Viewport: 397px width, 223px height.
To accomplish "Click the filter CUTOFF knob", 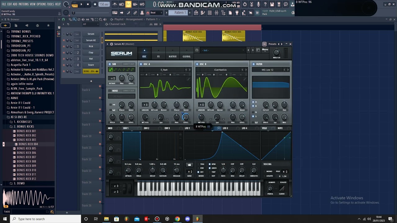I will (x=265, y=105).
